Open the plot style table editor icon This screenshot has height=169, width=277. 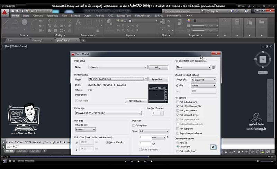point(214,67)
